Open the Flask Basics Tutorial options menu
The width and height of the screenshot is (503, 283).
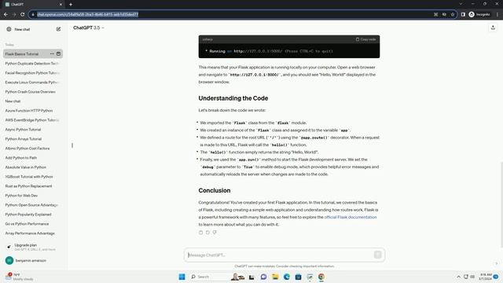click(52, 54)
